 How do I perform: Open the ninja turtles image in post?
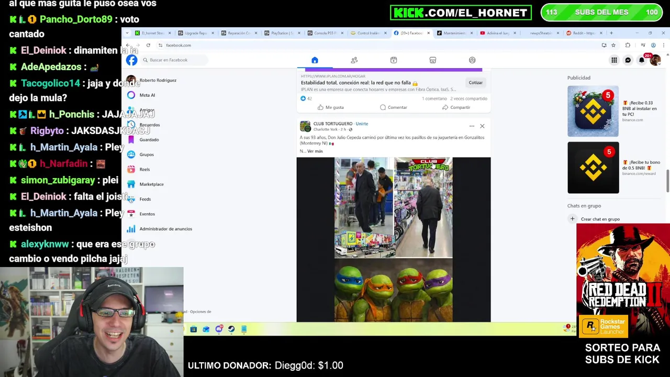[394, 290]
